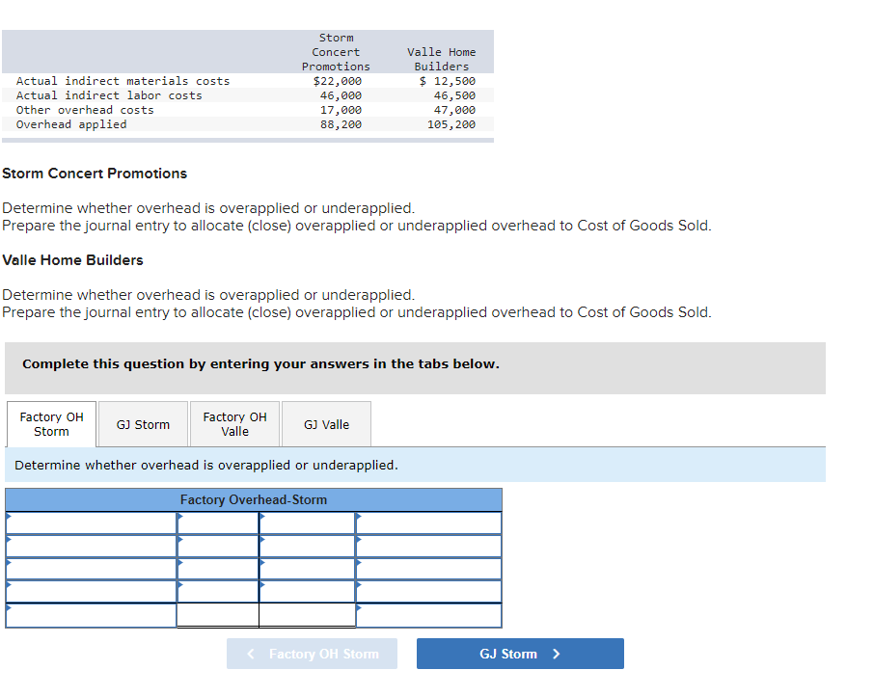Click the 47,000 other overhead value
Viewport: 874px width, 697px height.
coord(454,110)
